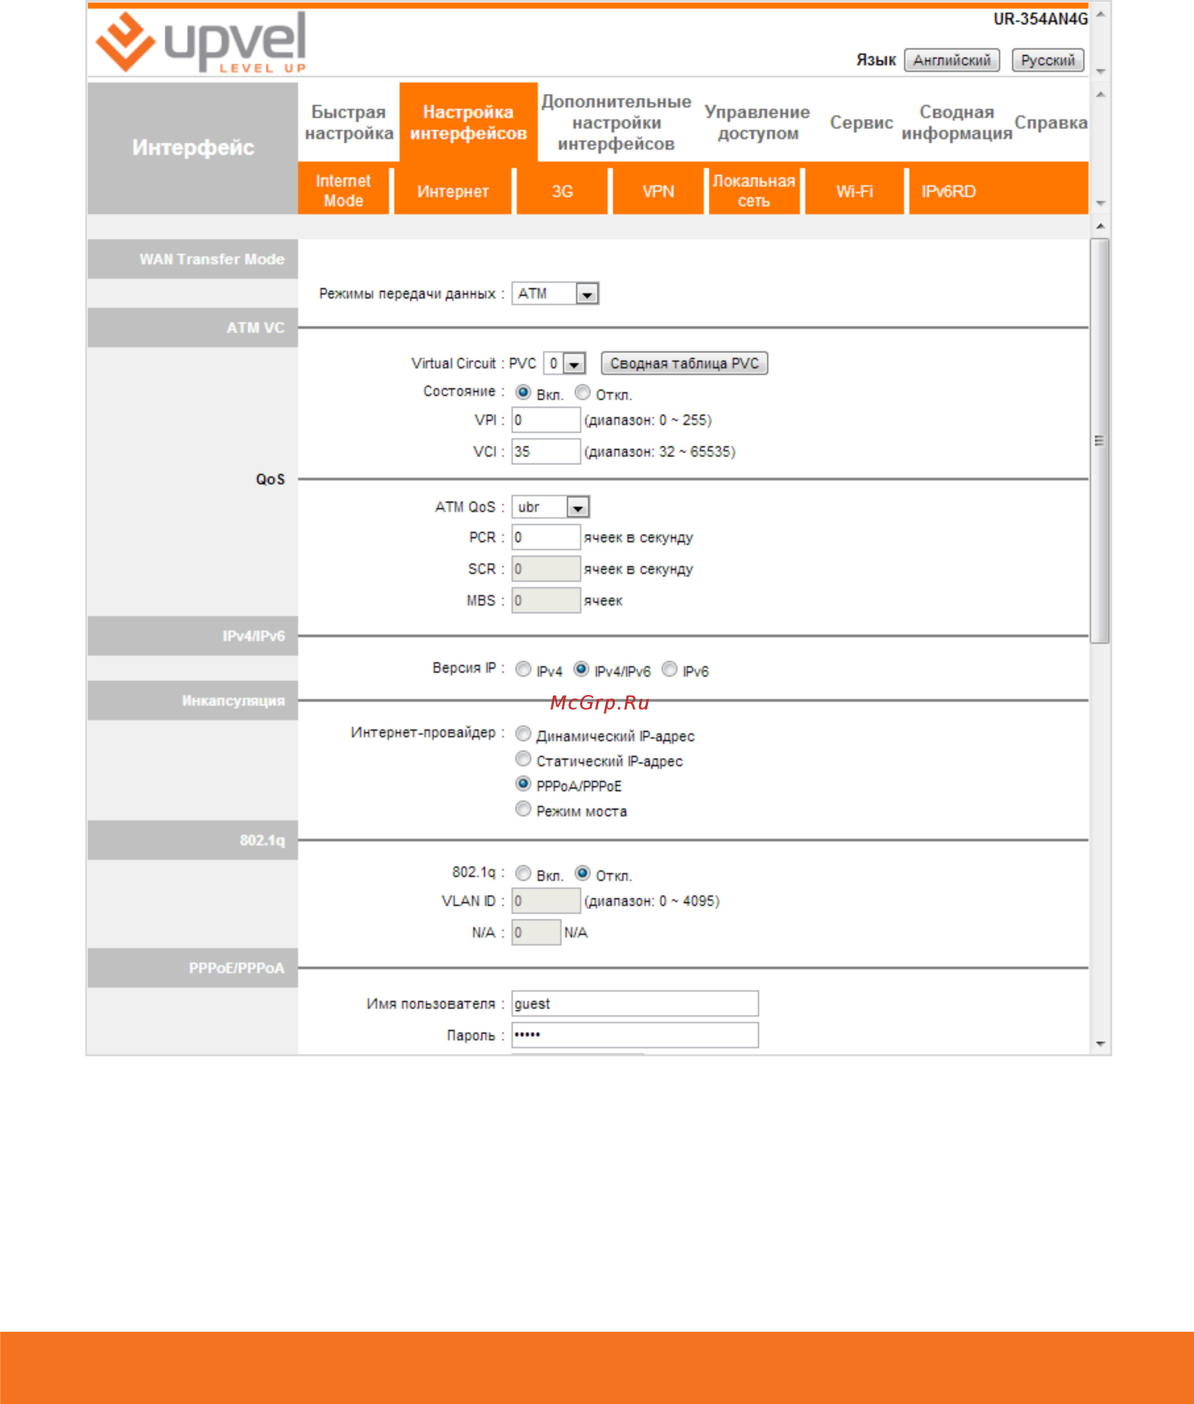Image resolution: width=1194 pixels, height=1404 pixels.
Task: Click the UR-354AN4G model text
Action: [1041, 19]
